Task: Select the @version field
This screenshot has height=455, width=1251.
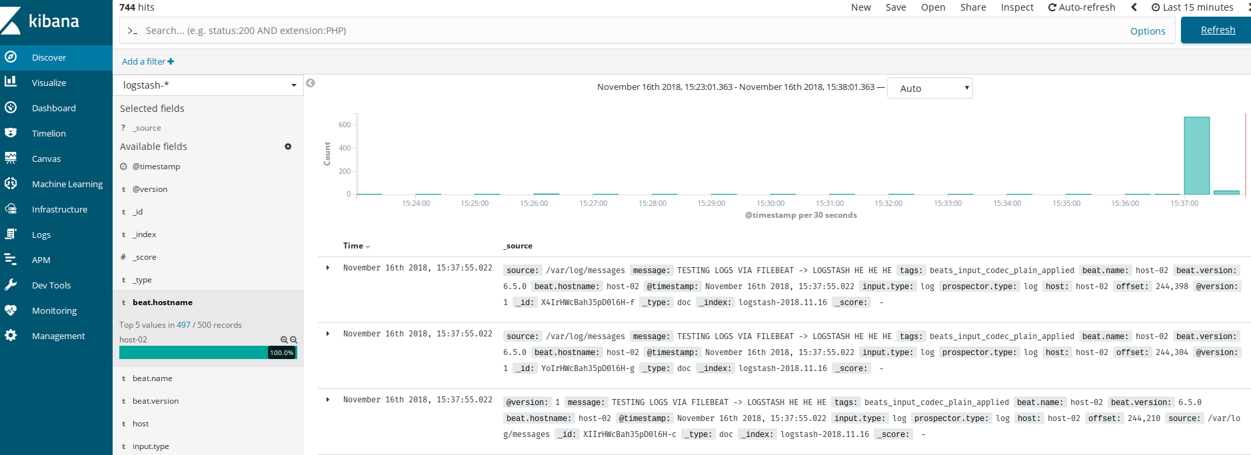Action: click(150, 189)
